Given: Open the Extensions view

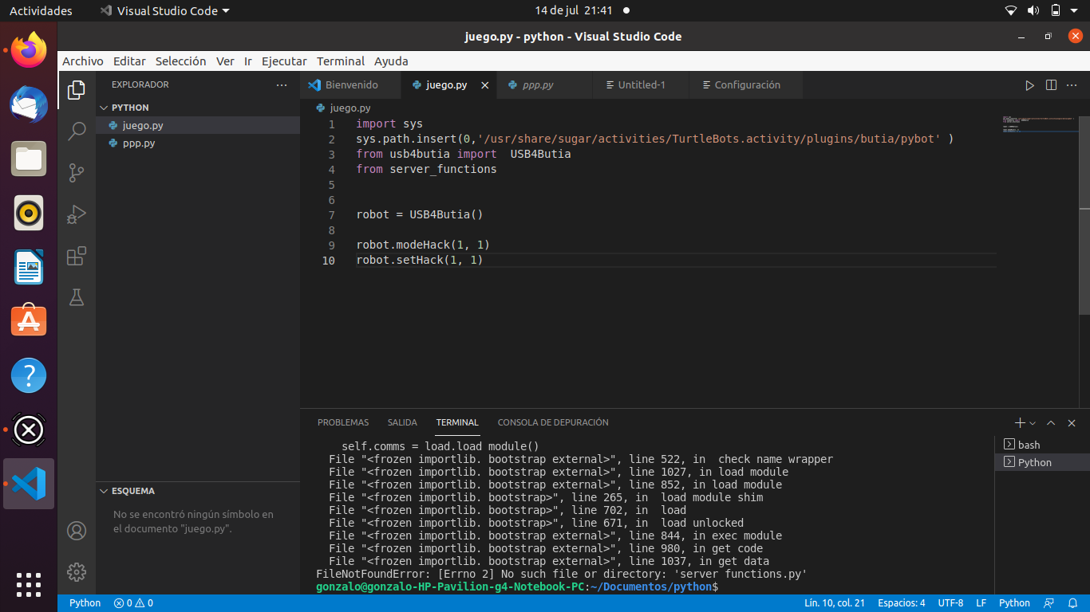Looking at the screenshot, I should coord(77,256).
